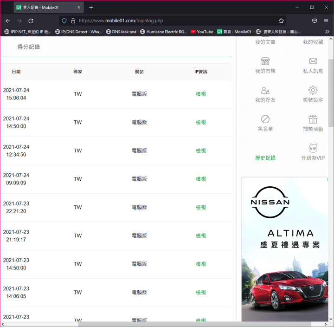Open DNS leak test bookmark
The width and height of the screenshot is (334, 327).
pos(121,32)
